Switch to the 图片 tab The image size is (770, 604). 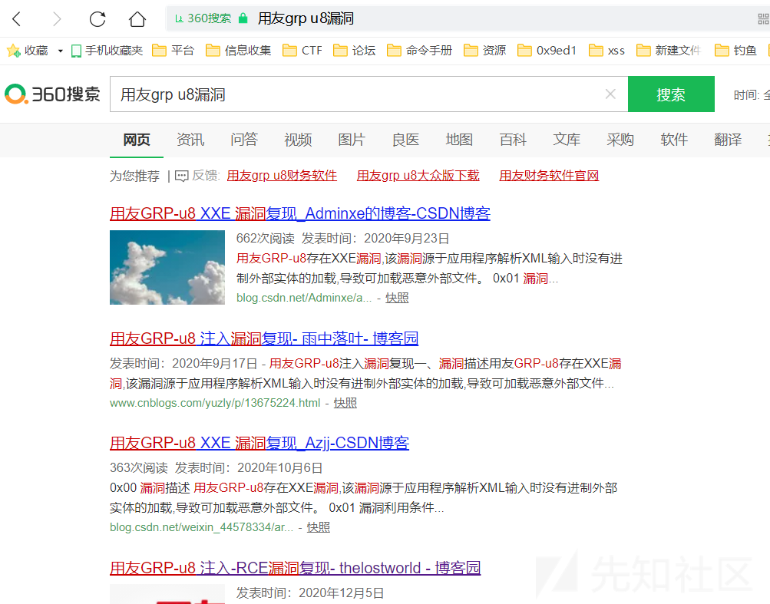point(352,140)
